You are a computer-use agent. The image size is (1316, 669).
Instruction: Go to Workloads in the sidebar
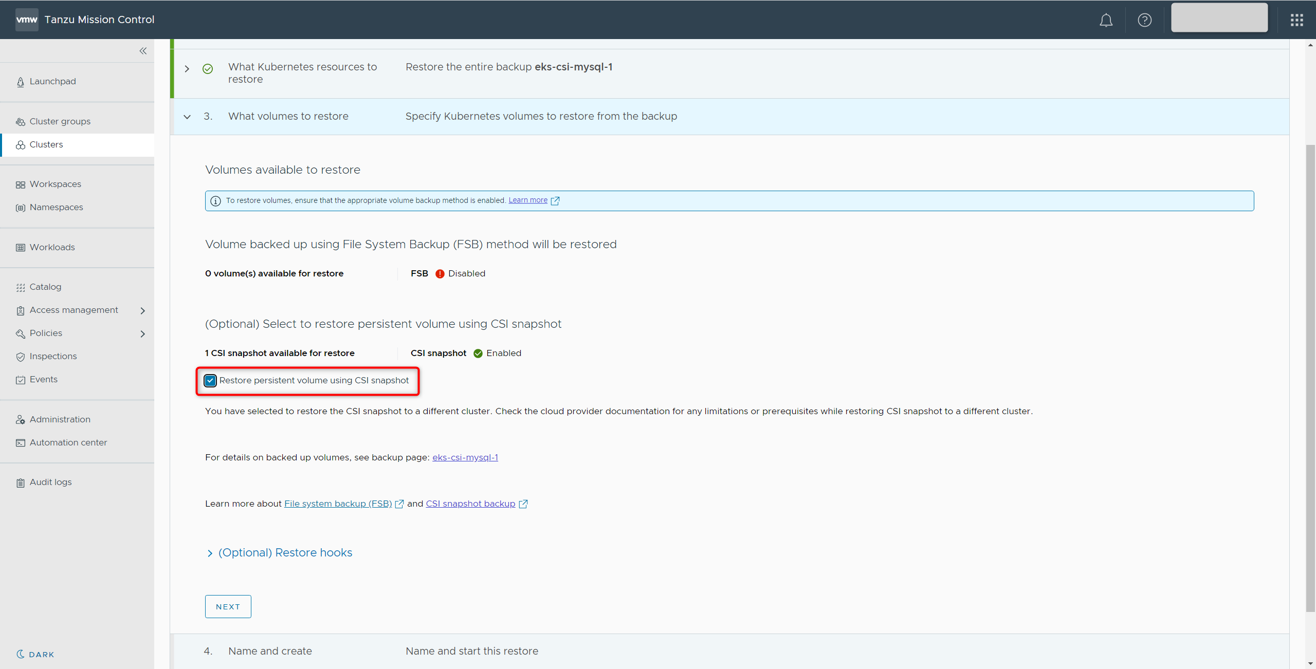tap(52, 247)
